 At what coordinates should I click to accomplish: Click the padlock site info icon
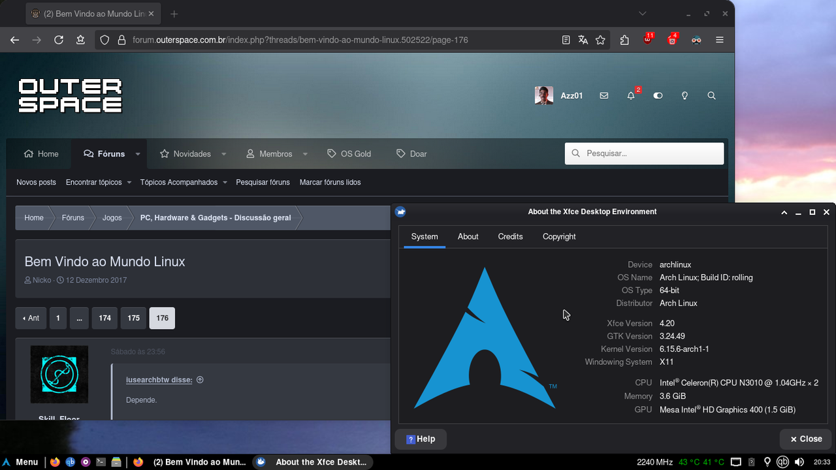[x=121, y=40]
